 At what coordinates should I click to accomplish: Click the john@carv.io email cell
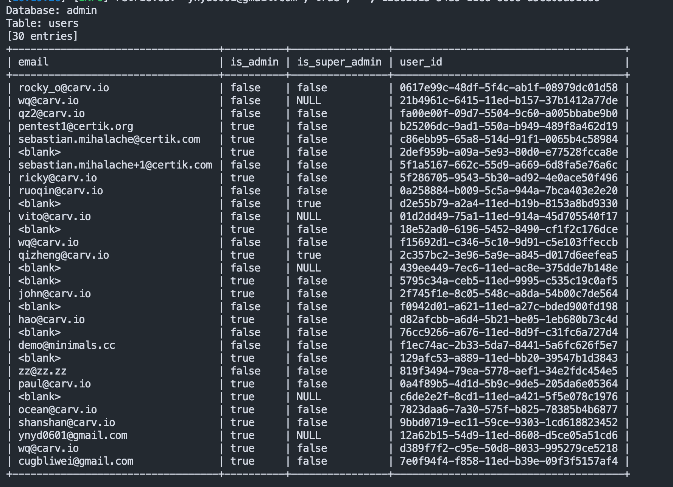pos(55,294)
